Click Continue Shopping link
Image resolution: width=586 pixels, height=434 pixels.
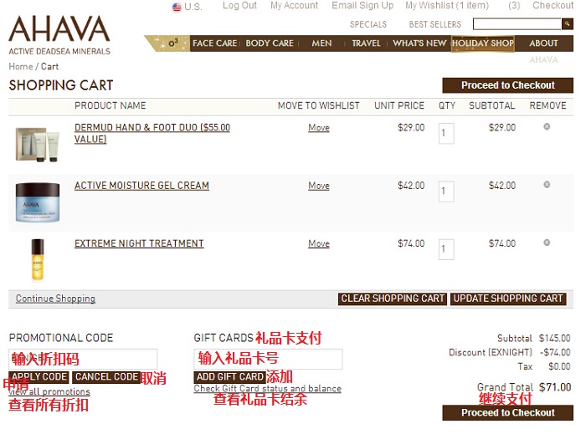tap(55, 299)
